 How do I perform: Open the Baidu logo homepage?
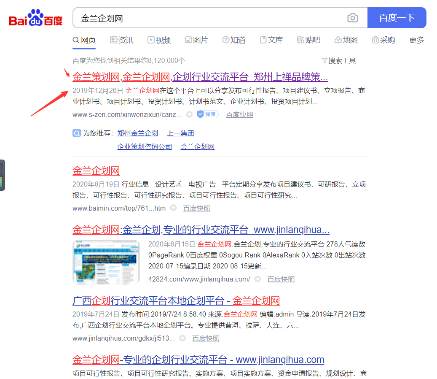(36, 18)
